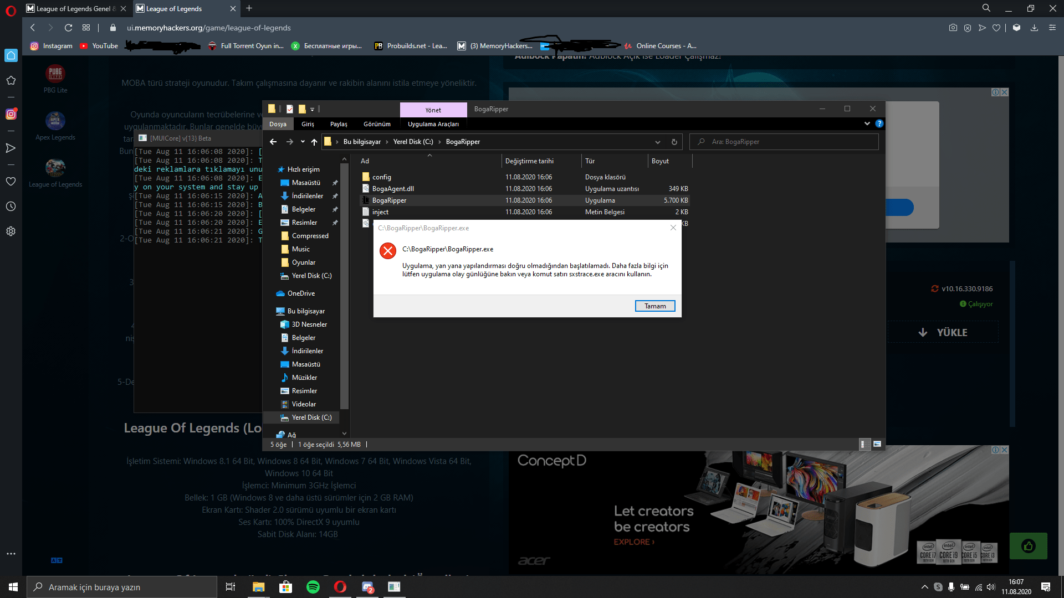
Task: Click the Ara: BogaRipper search box
Action: point(784,142)
